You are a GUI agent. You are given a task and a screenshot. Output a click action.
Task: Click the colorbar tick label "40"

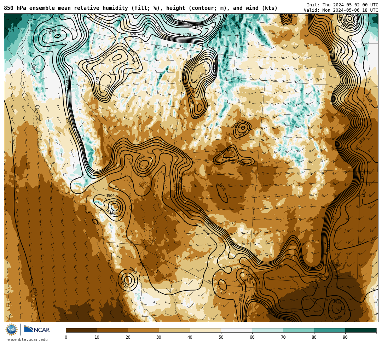190,337
